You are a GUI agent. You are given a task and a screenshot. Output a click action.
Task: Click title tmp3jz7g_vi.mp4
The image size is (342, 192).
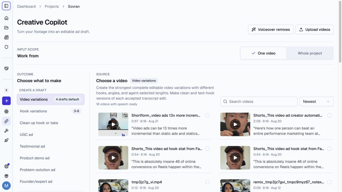point(147,182)
